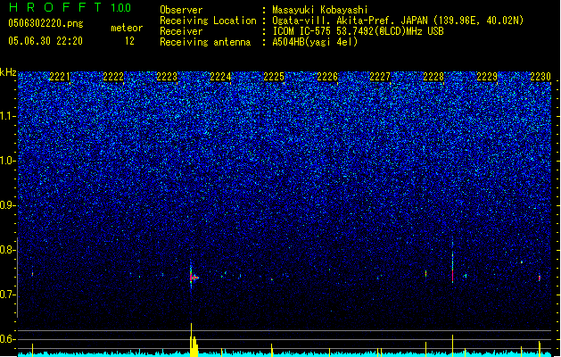Click the A504HB(yagi 4el) antenna text

point(315,42)
